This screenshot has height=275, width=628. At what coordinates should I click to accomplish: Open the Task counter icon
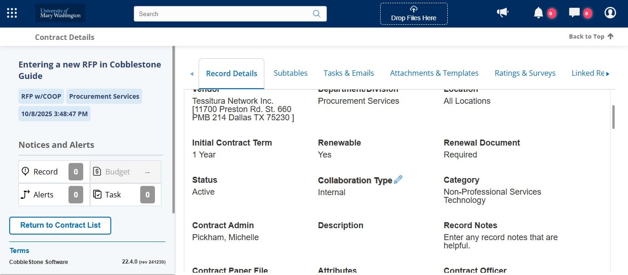coord(147,194)
